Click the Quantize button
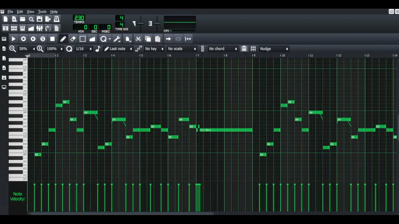 point(103,39)
